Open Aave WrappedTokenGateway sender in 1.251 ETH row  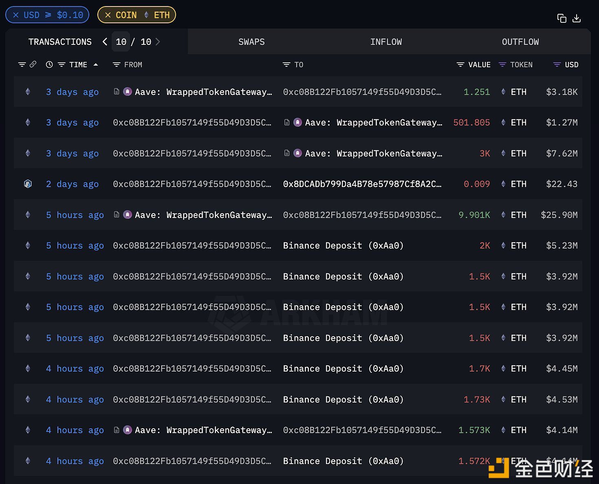(203, 92)
